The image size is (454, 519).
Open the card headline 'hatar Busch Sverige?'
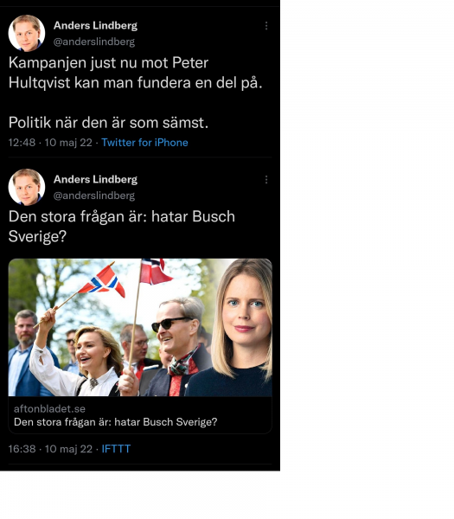[116, 422]
